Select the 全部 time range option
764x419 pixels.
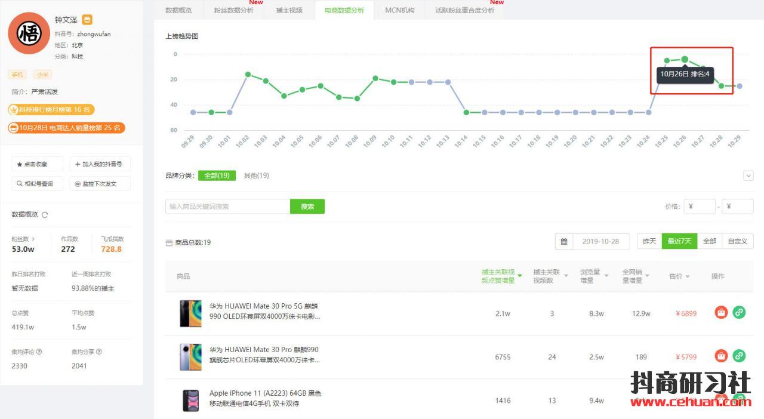pyautogui.click(x=709, y=241)
